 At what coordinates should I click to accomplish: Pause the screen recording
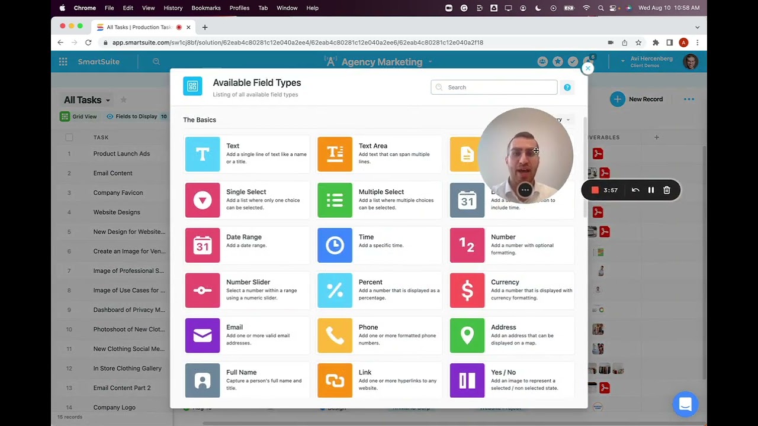[651, 190]
